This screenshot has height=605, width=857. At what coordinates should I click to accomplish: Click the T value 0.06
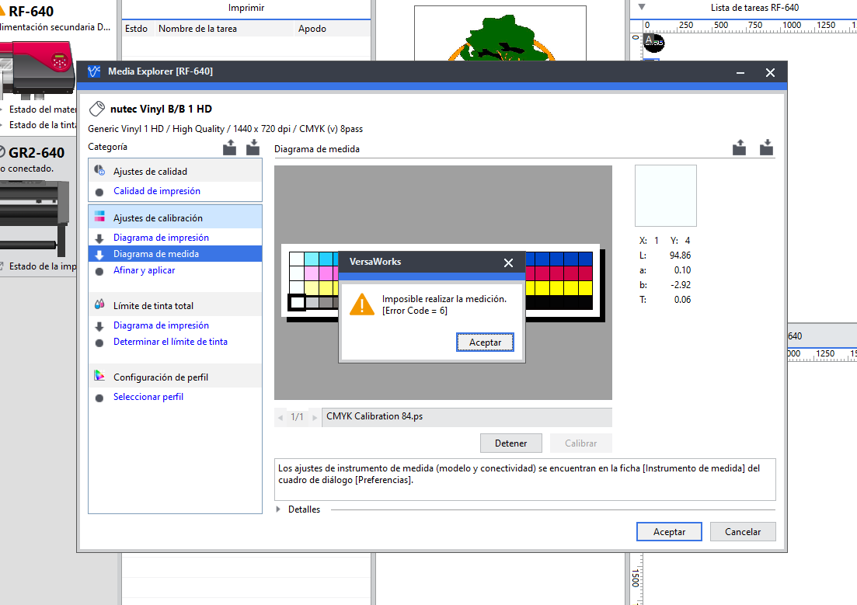(682, 300)
